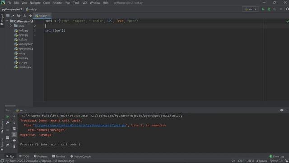Start debugging with the green bug icon
This screenshot has height=163, width=289.
[269, 9]
